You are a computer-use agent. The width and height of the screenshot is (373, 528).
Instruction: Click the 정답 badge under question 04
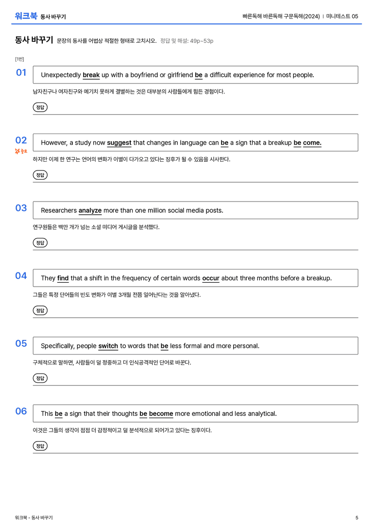[x=40, y=310]
